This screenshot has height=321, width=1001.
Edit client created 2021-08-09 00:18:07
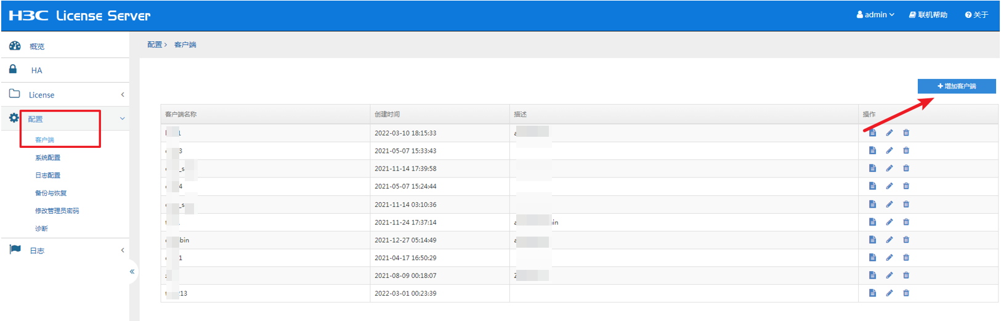click(890, 275)
